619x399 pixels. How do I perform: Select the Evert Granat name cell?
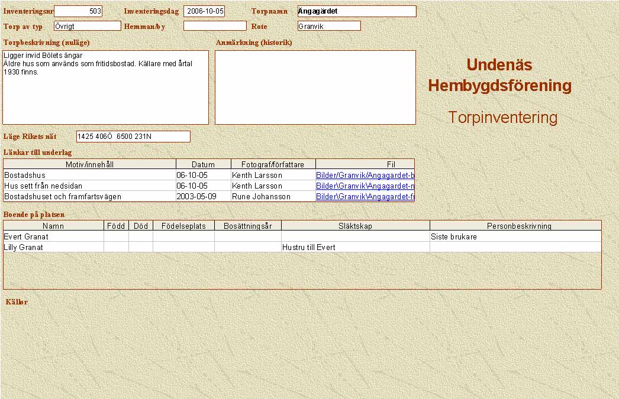pos(53,237)
